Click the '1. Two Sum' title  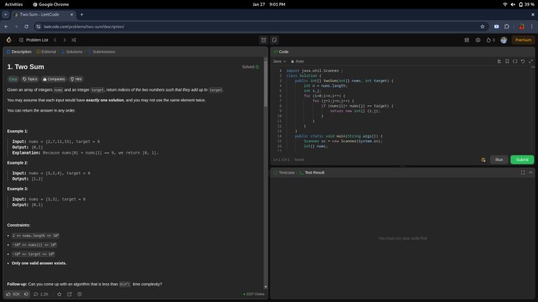[x=26, y=66]
